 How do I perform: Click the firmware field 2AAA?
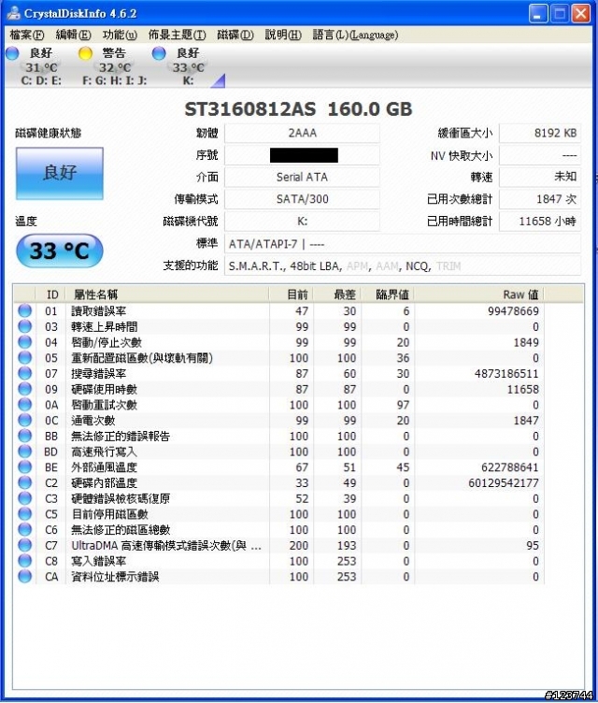[x=302, y=133]
